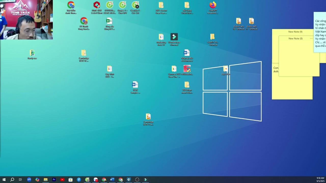Open Zoom from the taskbar

[x=29, y=180]
